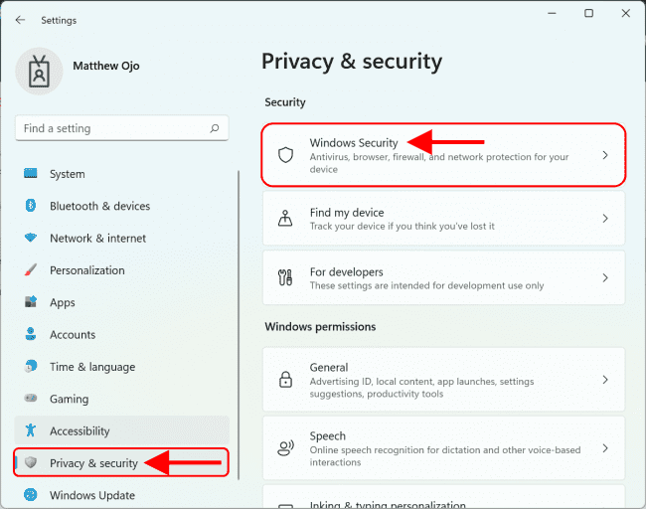Open Accounts in the sidebar
The image size is (646, 509).
click(73, 335)
